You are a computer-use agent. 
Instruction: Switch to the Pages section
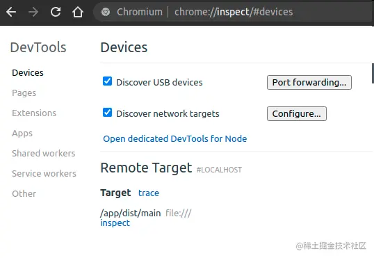pos(24,93)
